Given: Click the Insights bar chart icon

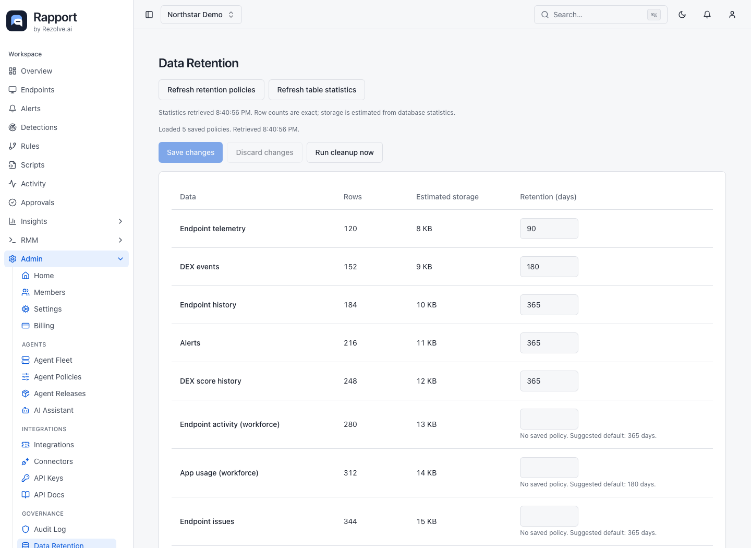Looking at the screenshot, I should pos(13,221).
